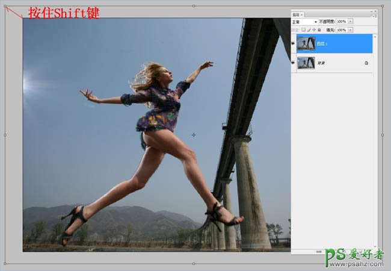The height and width of the screenshot is (271, 391).
Task: Select the 背景 layer by its name
Action: [x=321, y=63]
